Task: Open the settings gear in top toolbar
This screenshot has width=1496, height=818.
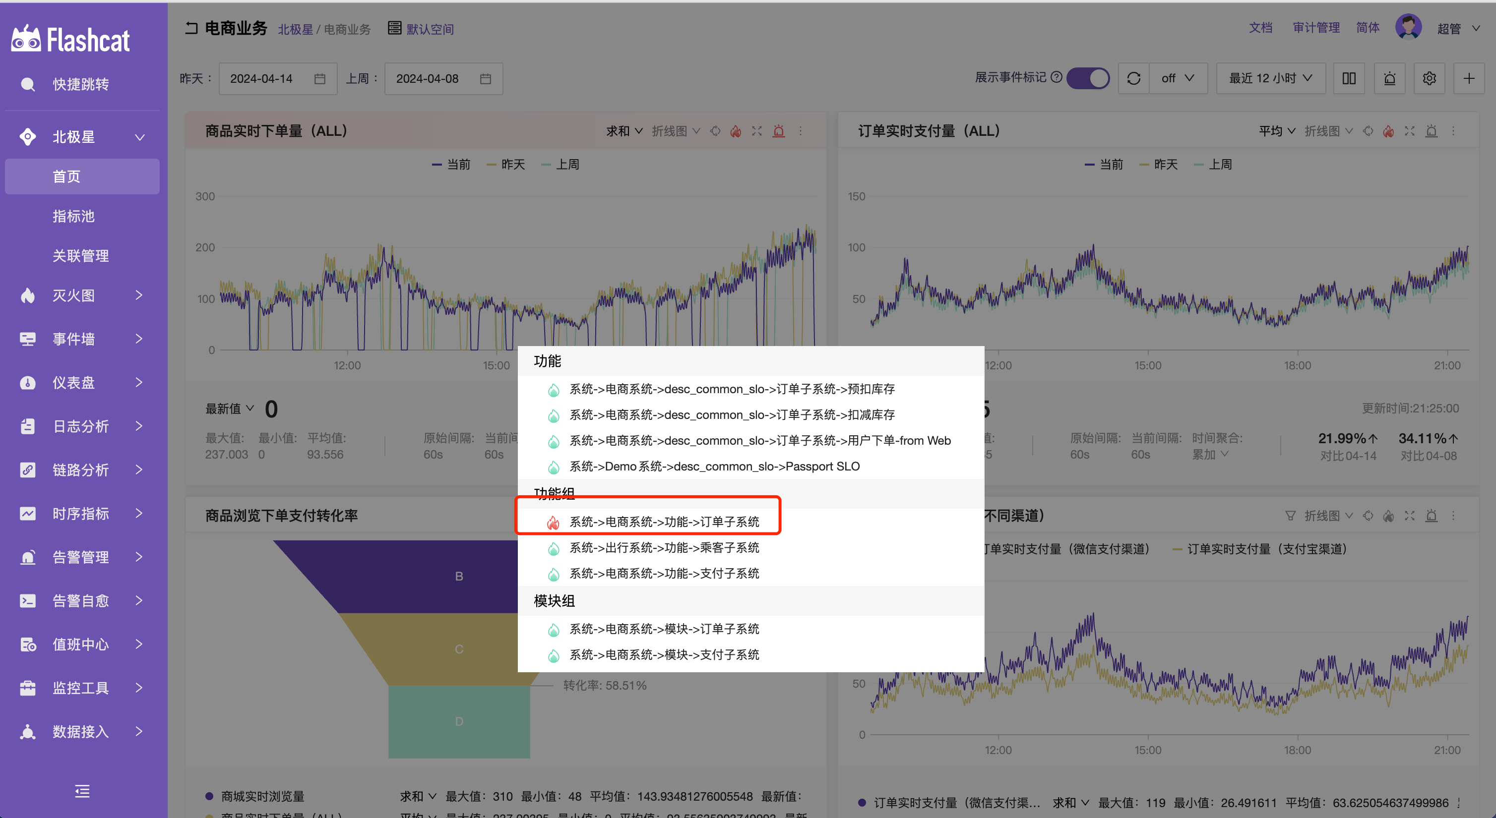Action: click(1429, 78)
